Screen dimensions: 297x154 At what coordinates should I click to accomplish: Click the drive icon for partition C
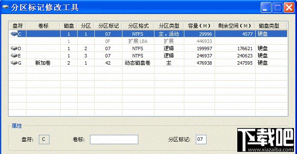14,34
